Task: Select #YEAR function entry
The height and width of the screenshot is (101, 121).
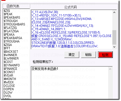Action: click(x=8, y=76)
